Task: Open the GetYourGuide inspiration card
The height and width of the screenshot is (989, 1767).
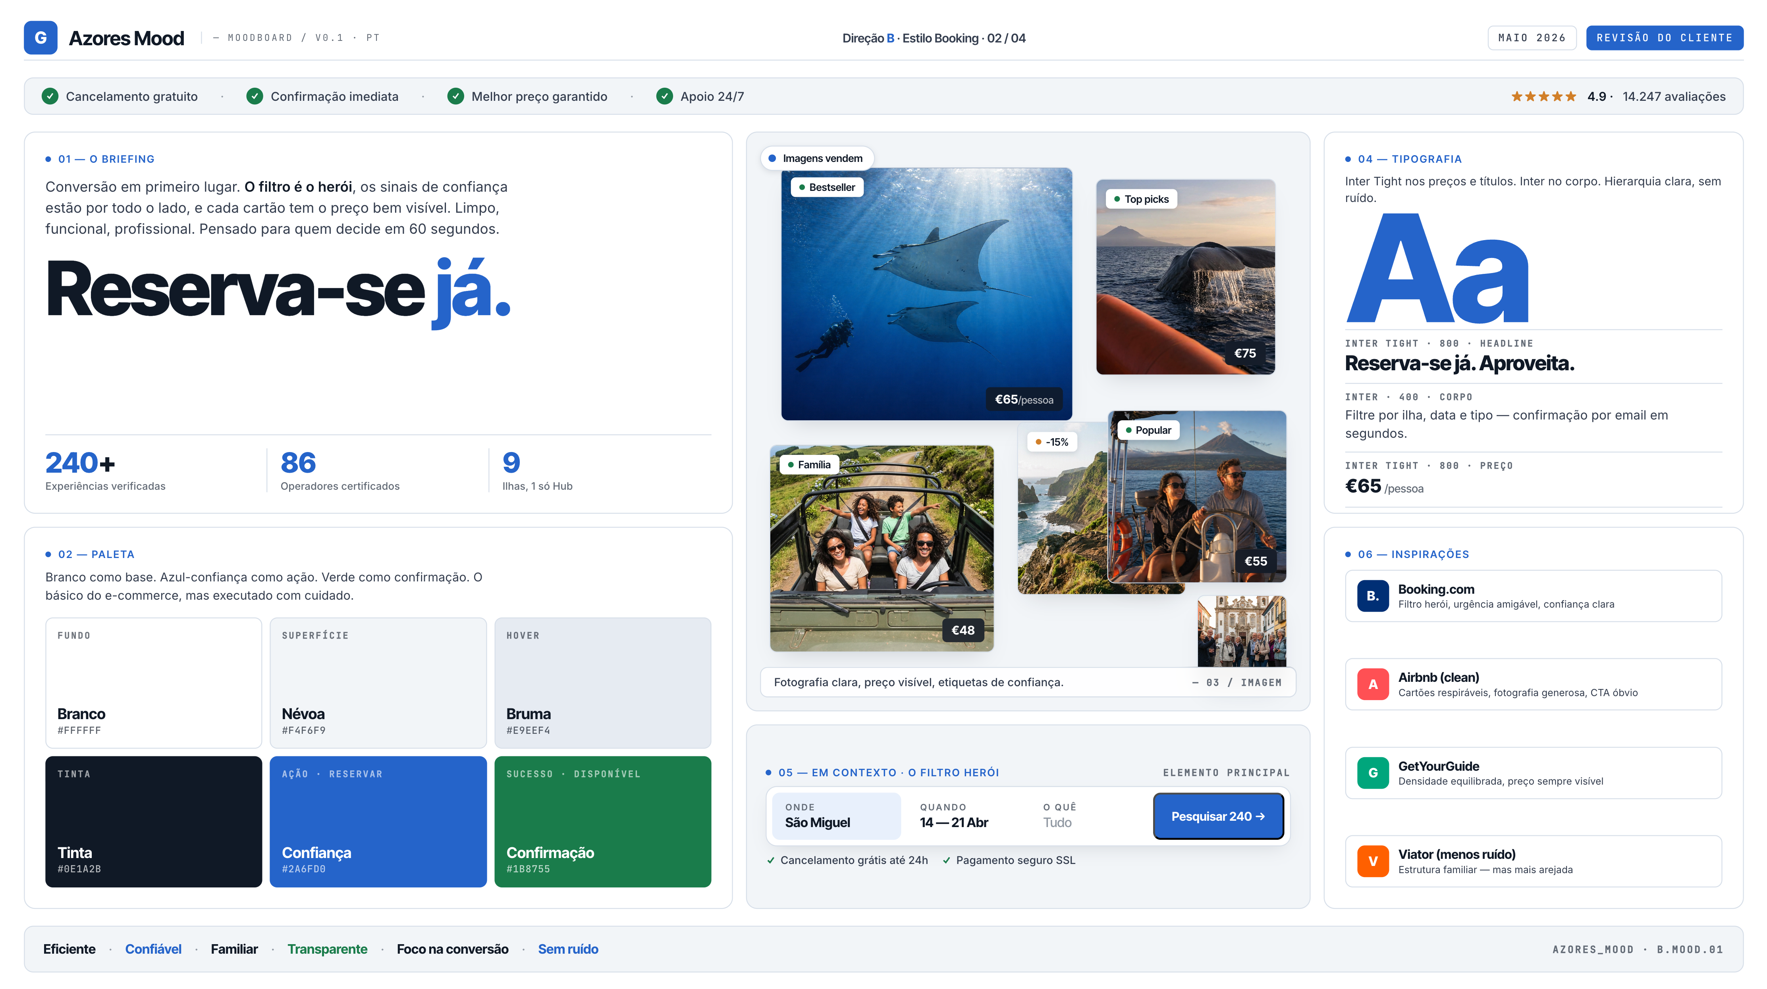Action: coord(1533,772)
